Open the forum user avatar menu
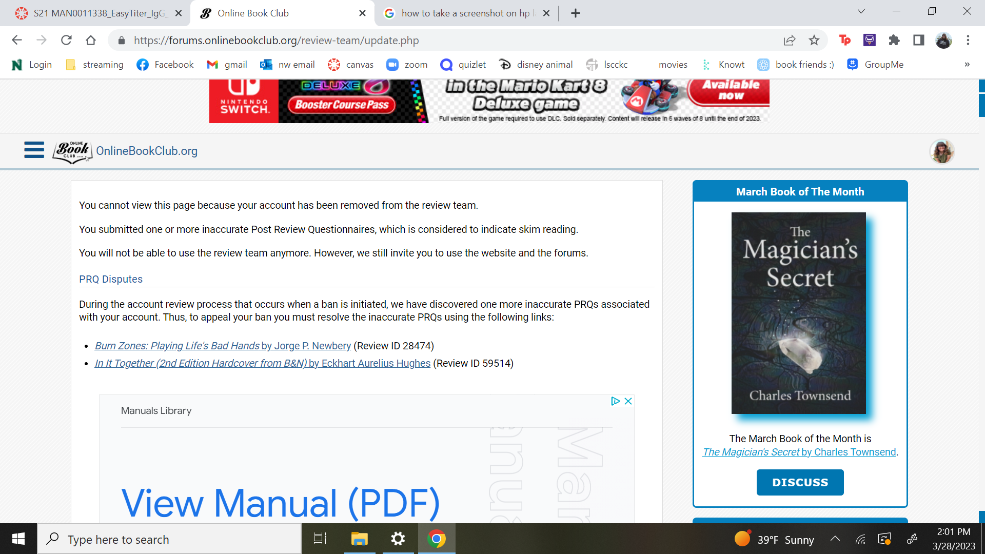 942,151
